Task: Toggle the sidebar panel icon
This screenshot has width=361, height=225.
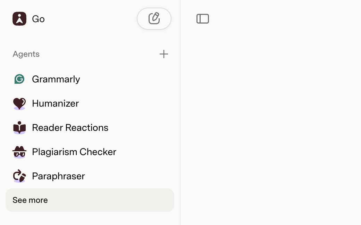Action: (x=203, y=19)
